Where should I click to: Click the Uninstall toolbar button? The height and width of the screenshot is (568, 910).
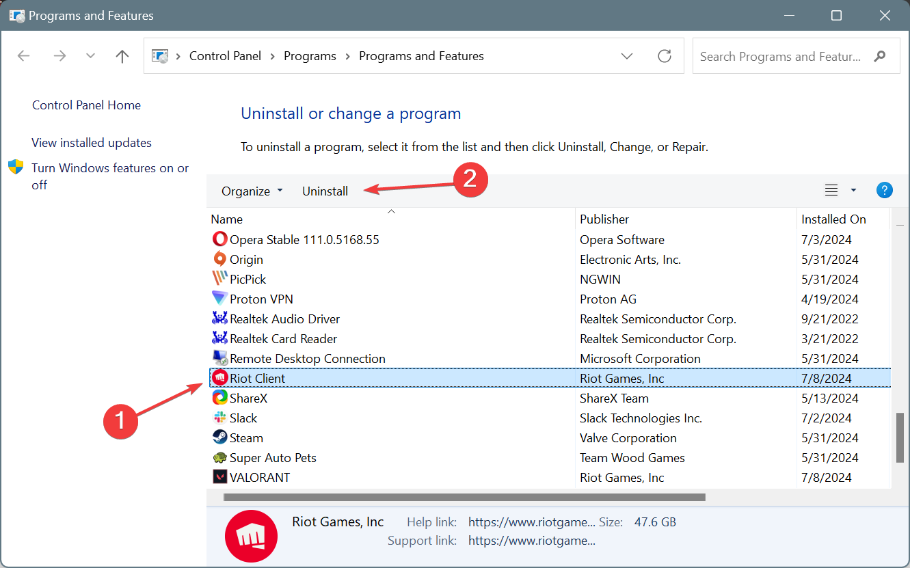(325, 191)
